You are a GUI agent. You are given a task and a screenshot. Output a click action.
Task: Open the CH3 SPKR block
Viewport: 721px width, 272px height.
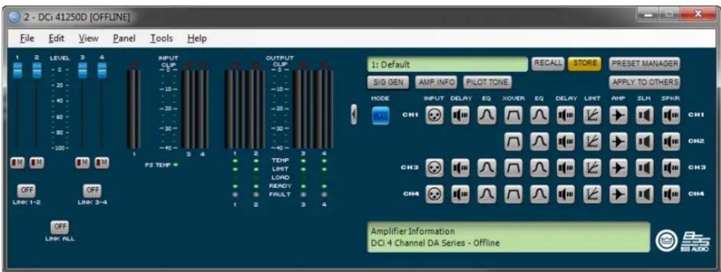pos(670,168)
